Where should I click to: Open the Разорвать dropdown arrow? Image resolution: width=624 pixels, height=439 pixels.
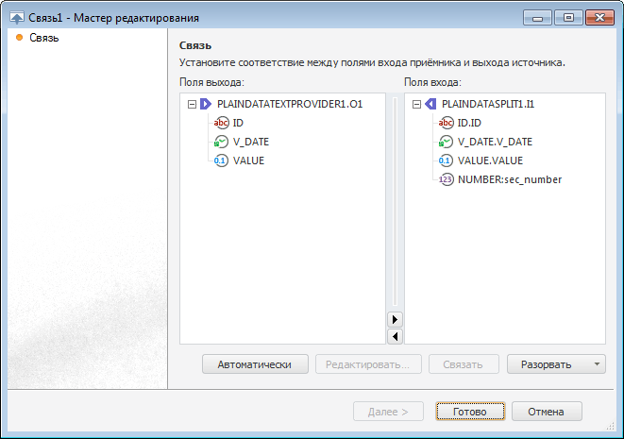coord(598,364)
